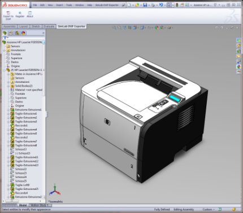Open the SimLab DWF Exporter menu
The height and width of the screenshot is (213, 243).
tap(107, 5)
